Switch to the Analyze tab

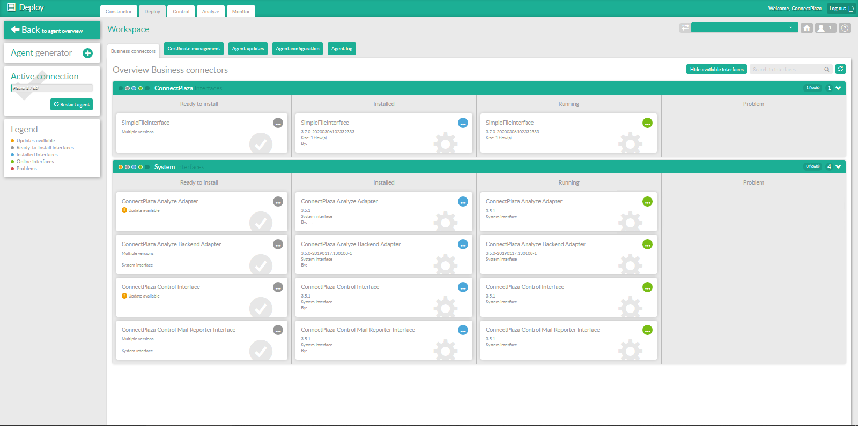211,11
